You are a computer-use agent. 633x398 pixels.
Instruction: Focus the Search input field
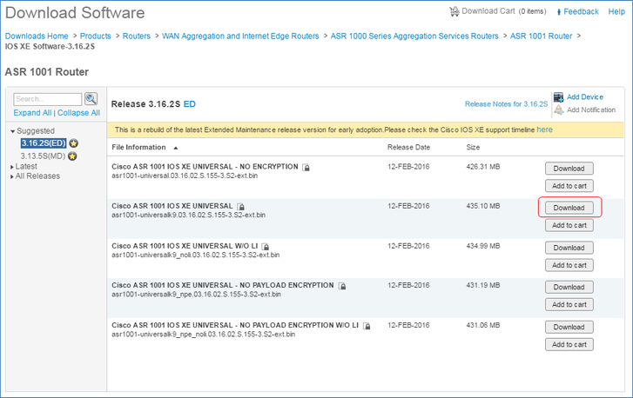(48, 99)
